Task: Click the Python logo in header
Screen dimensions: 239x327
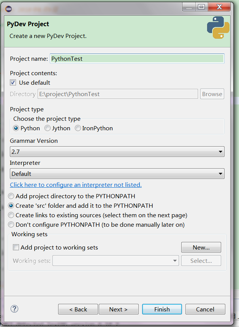Action: [218, 27]
